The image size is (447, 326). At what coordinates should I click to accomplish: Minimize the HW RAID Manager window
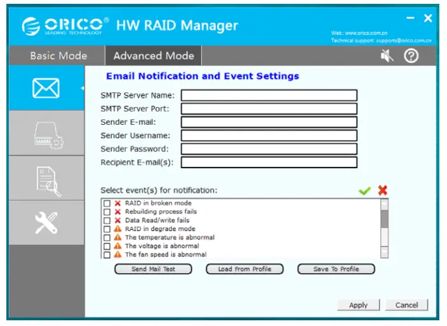coord(410,18)
